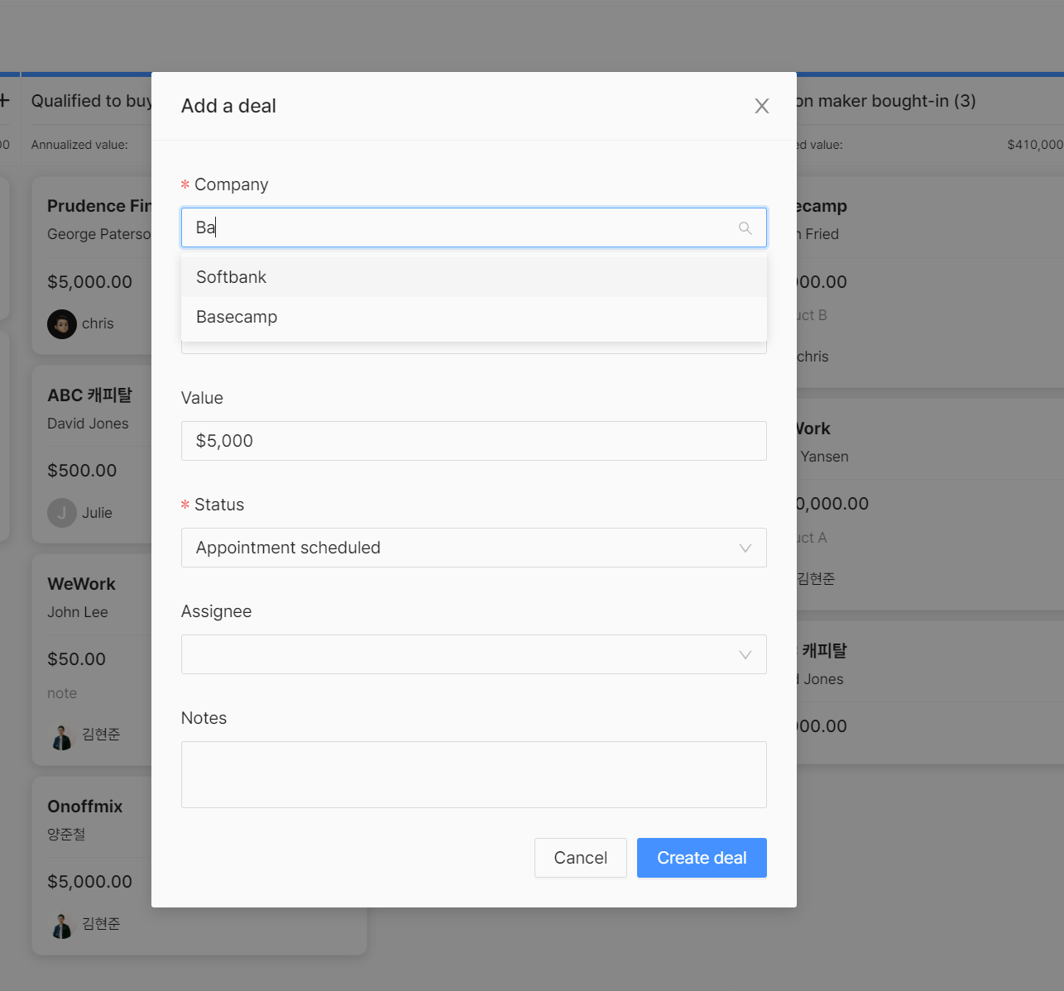
Task: Click the Create deal button
Action: pos(702,858)
